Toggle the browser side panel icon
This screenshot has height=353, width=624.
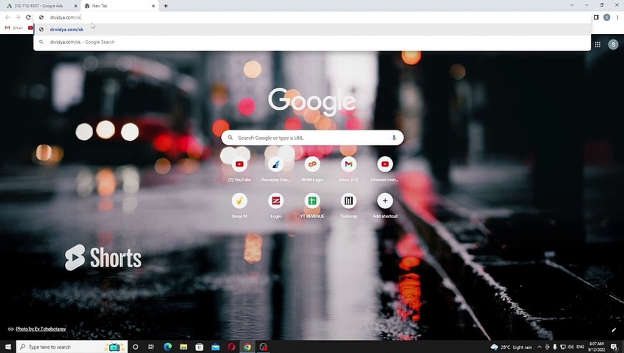click(x=596, y=17)
